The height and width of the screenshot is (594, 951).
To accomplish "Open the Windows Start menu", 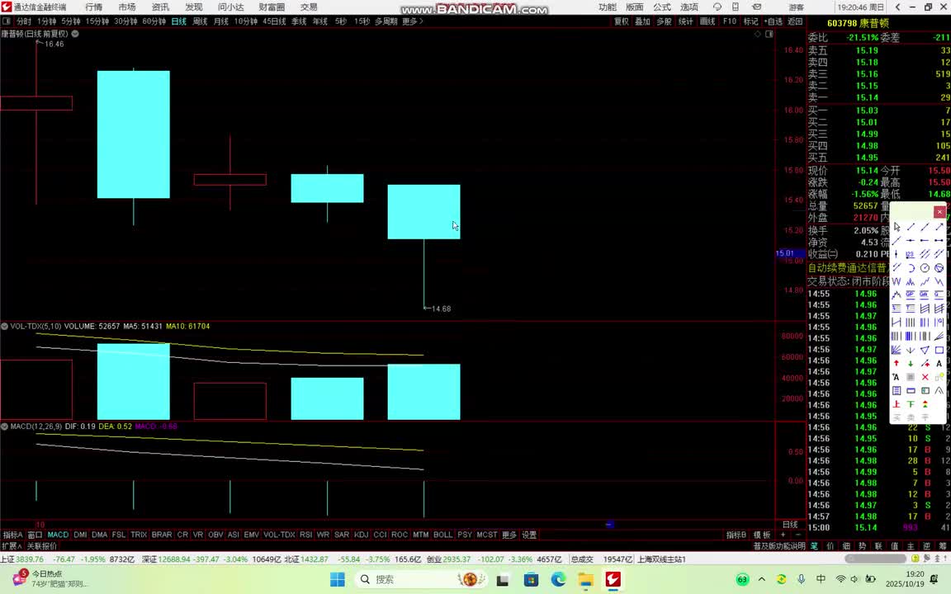I will tap(337, 579).
